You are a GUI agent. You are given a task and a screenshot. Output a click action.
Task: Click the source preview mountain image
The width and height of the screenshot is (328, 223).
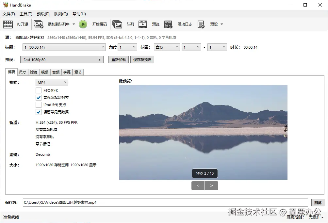tap(203, 133)
